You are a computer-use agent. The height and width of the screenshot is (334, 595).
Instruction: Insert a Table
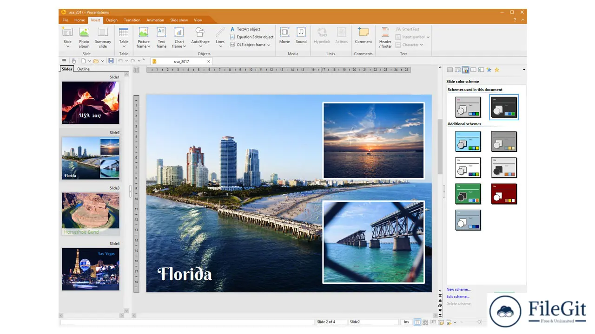click(124, 38)
